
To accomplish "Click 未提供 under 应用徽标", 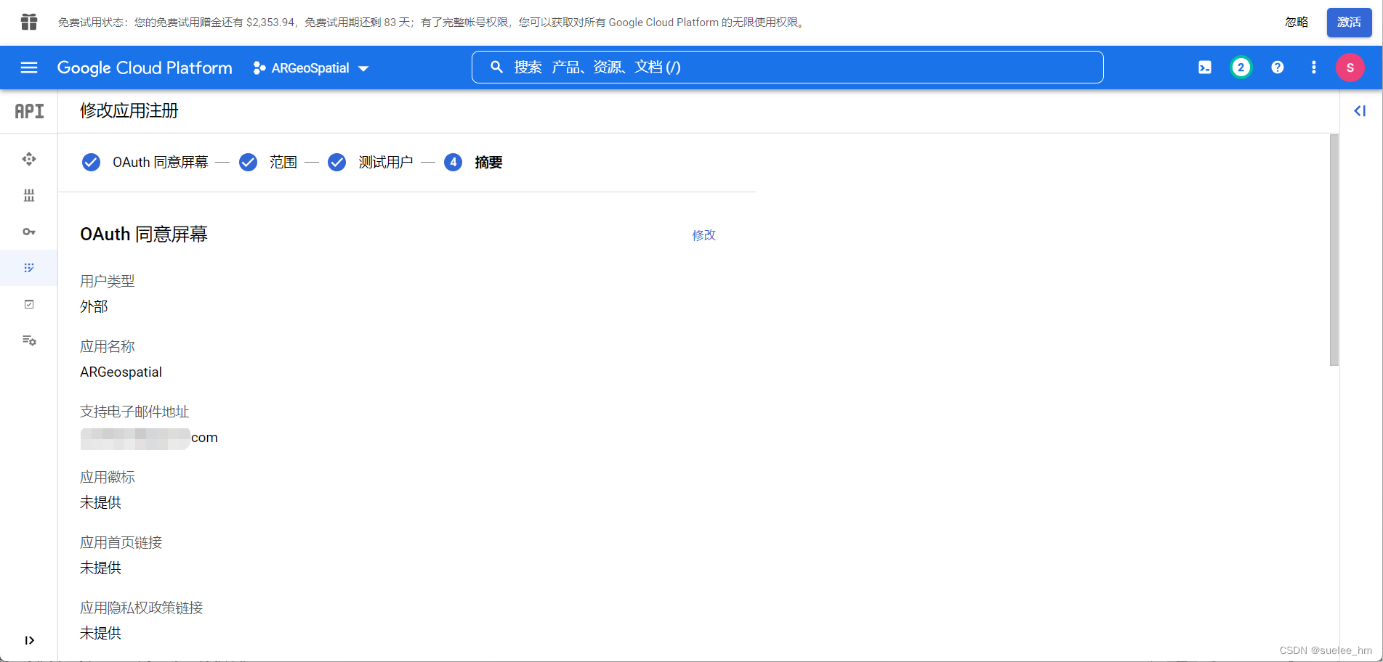I will tap(100, 503).
